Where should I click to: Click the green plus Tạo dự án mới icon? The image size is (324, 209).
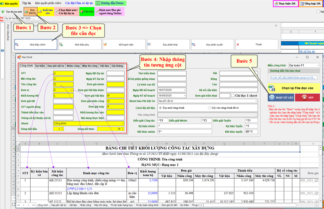(x=3, y=12)
